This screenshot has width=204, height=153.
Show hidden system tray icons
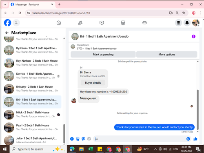[x=155, y=149]
